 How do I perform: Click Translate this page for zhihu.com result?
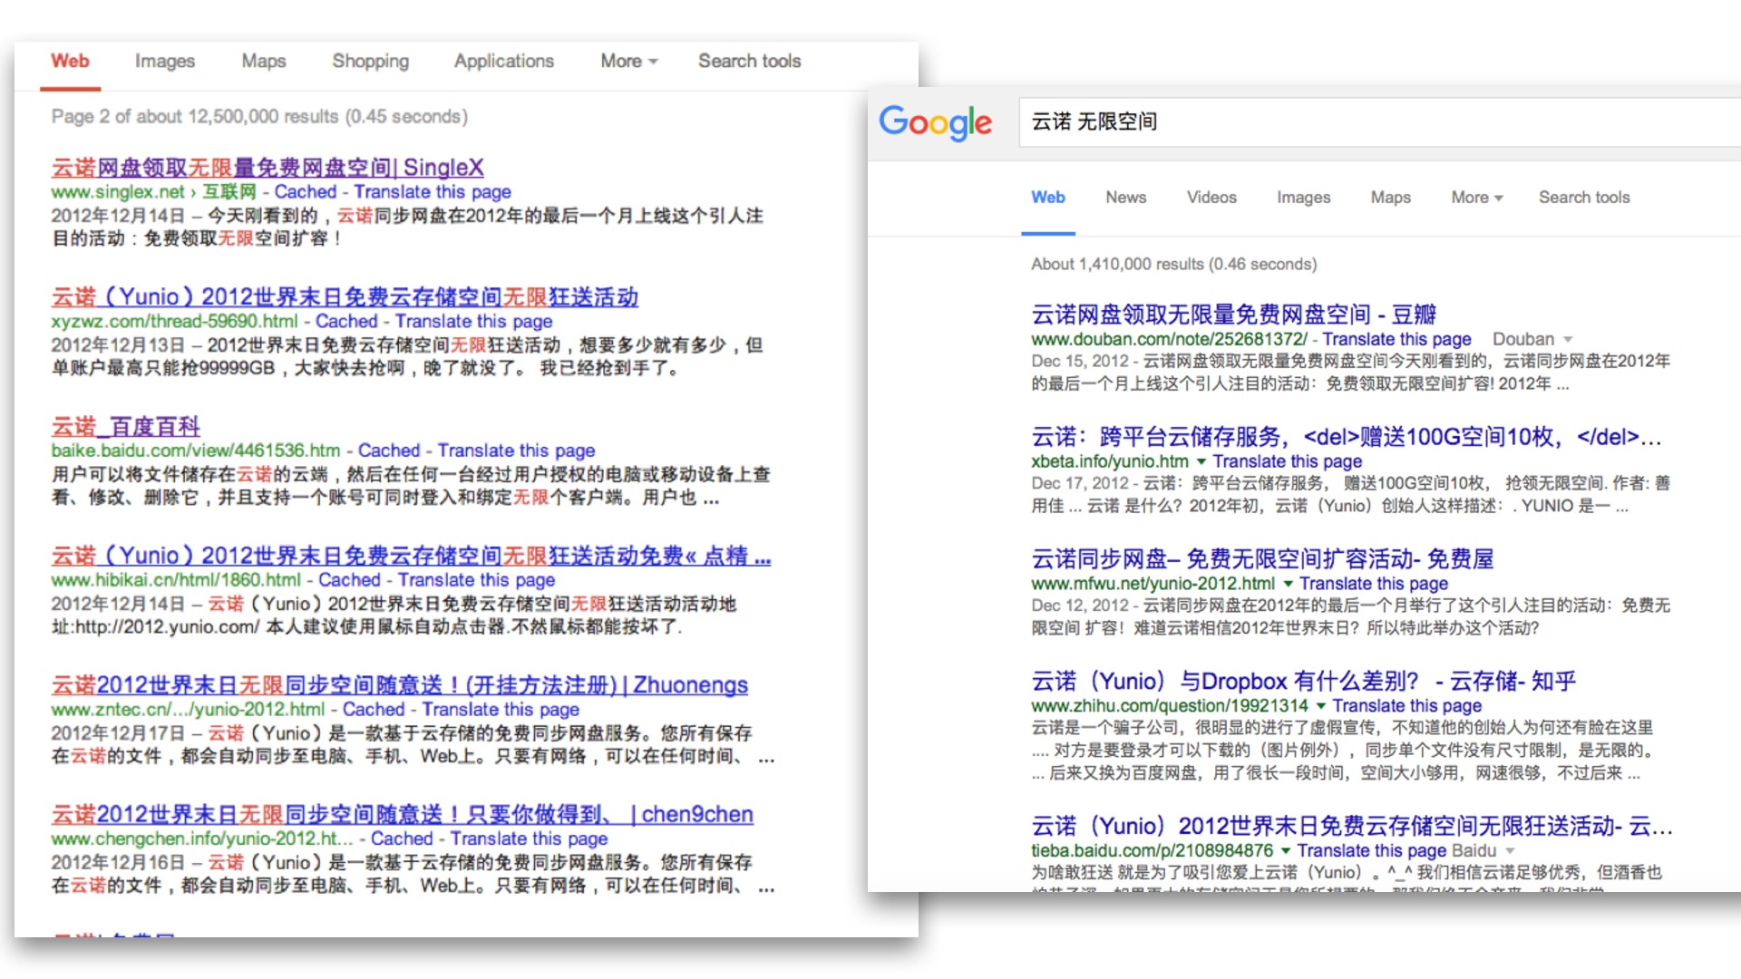tap(1407, 705)
